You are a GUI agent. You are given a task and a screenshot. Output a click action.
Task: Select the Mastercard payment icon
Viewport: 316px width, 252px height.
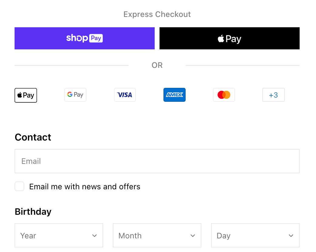point(224,94)
